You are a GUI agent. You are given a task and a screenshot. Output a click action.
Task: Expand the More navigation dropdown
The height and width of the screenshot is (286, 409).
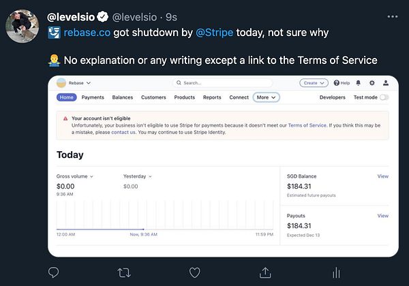[267, 97]
